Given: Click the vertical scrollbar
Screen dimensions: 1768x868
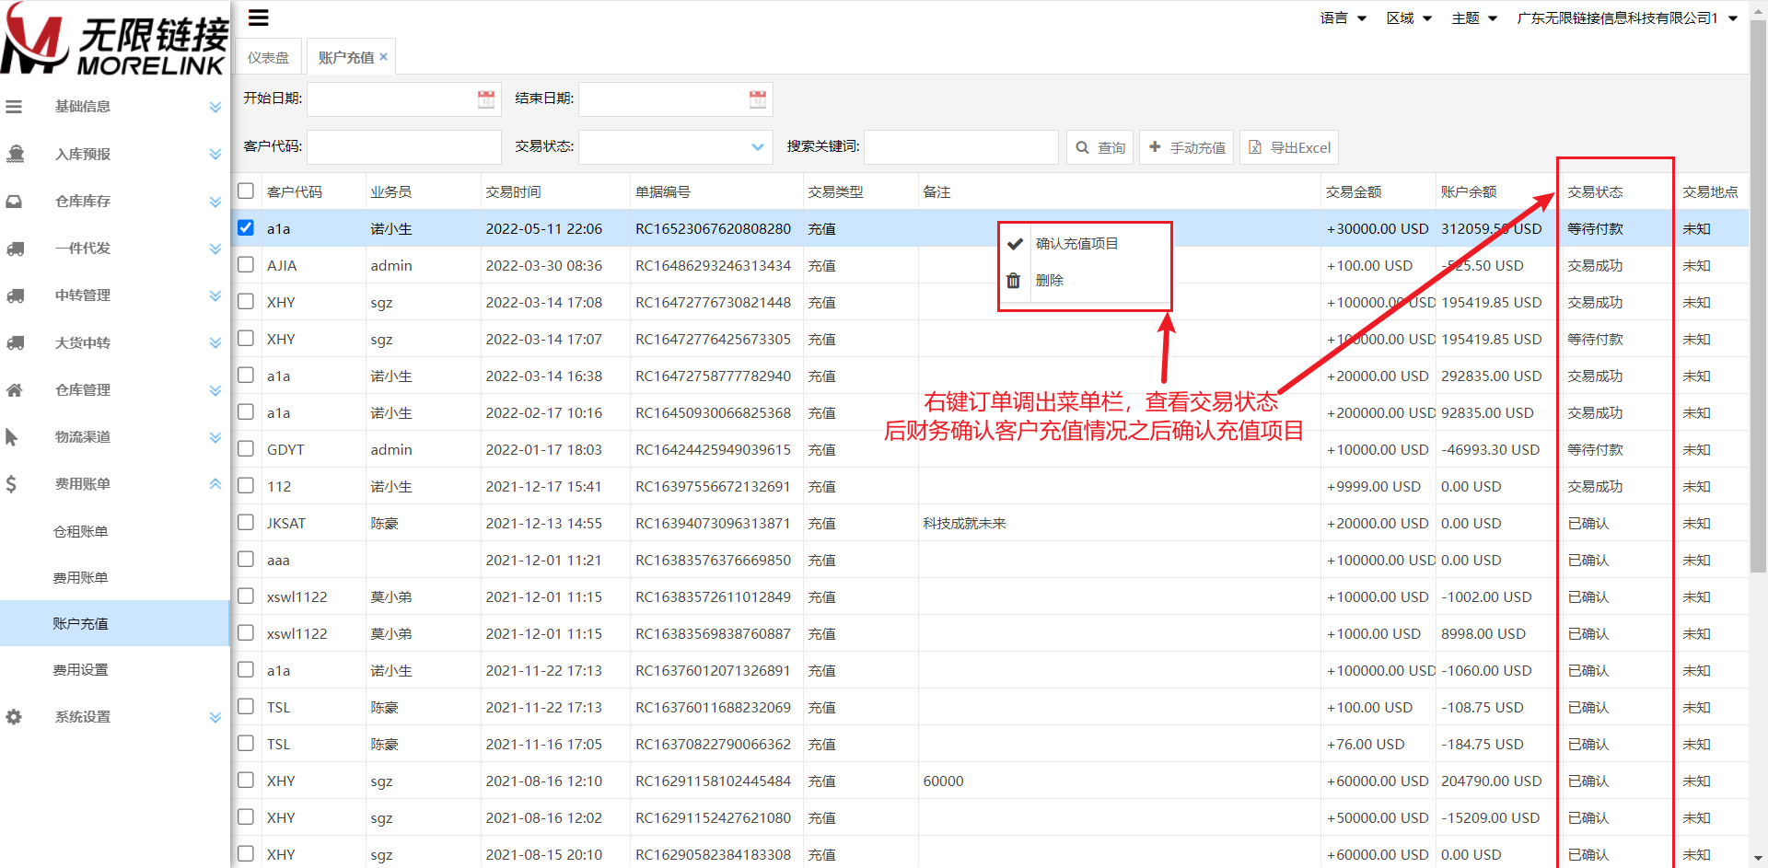Looking at the screenshot, I should 1758,295.
